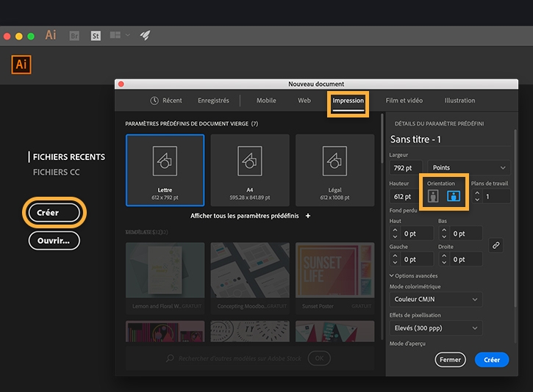Screen dimensions: 533x392
Task: Click the orange Ai home logo
Action: click(x=21, y=65)
